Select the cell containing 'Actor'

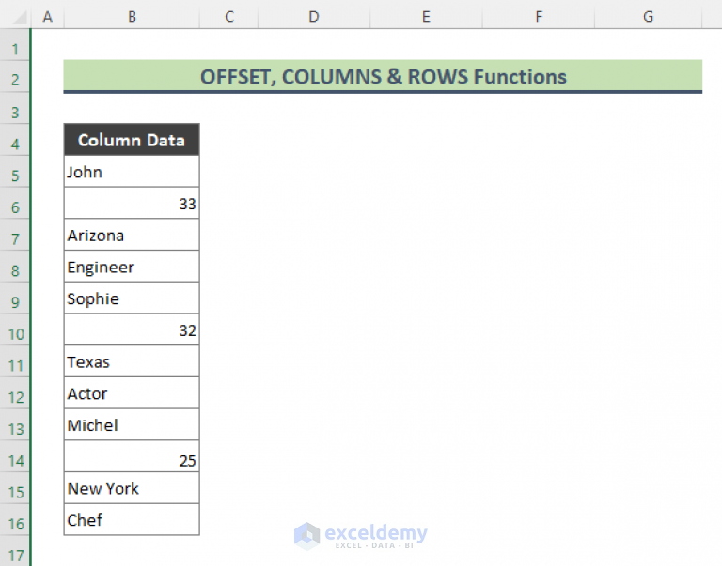coord(132,393)
